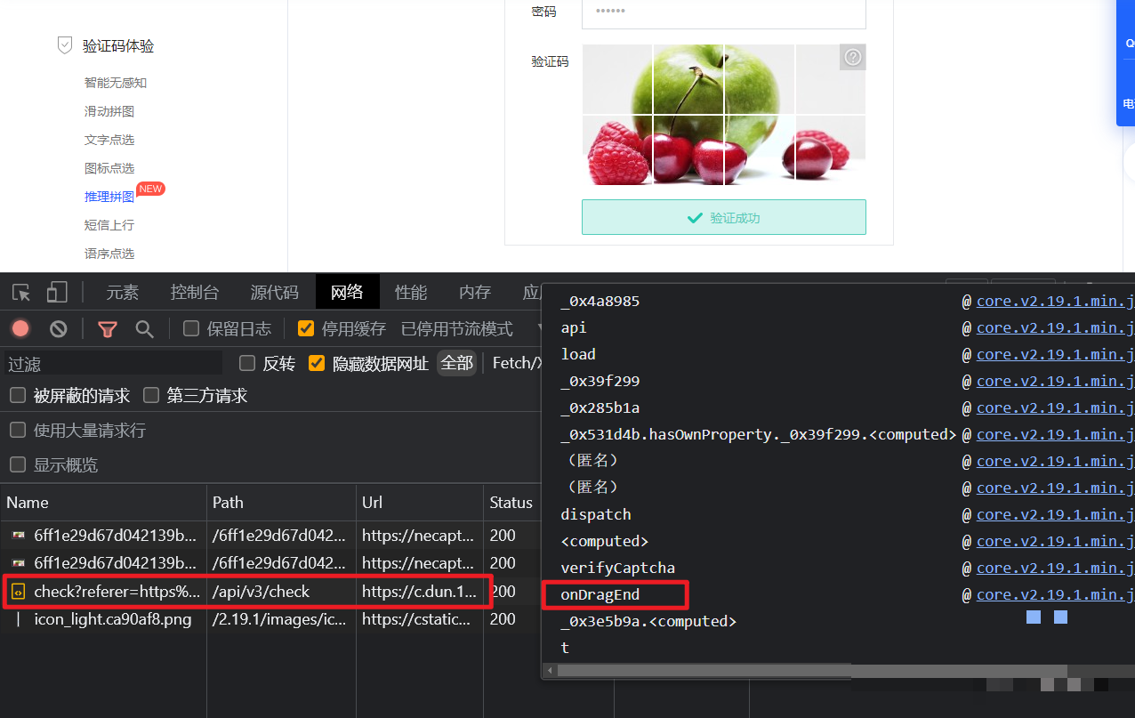Stop recording network log
This screenshot has width=1135, height=718.
(20, 329)
